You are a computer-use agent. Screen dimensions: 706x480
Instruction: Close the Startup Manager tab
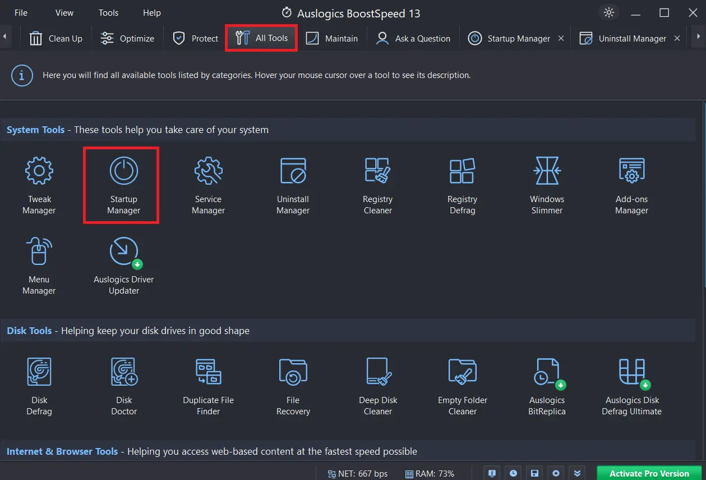coord(561,39)
